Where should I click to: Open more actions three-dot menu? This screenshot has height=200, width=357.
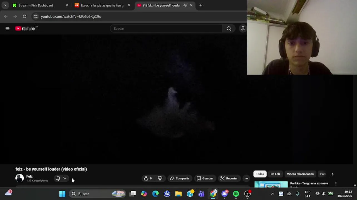pyautogui.click(x=246, y=178)
